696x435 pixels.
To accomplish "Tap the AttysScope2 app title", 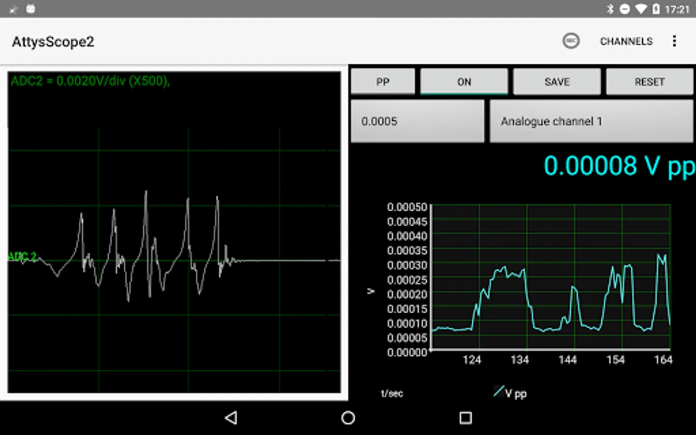I will click(x=53, y=42).
